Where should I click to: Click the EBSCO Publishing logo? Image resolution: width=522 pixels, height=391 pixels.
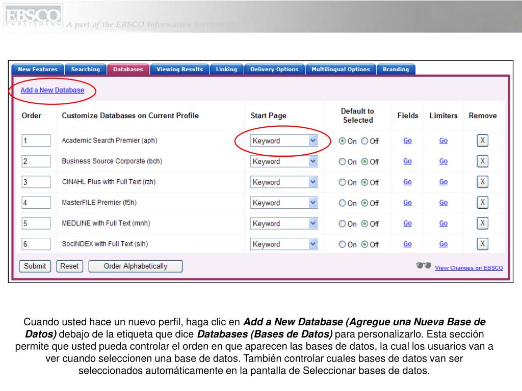point(33,16)
